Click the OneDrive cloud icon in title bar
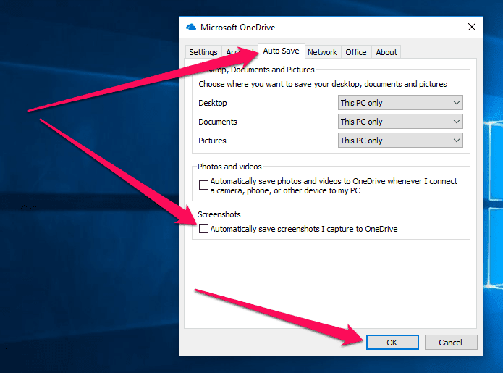Image resolution: width=503 pixels, height=373 pixels. (x=191, y=27)
